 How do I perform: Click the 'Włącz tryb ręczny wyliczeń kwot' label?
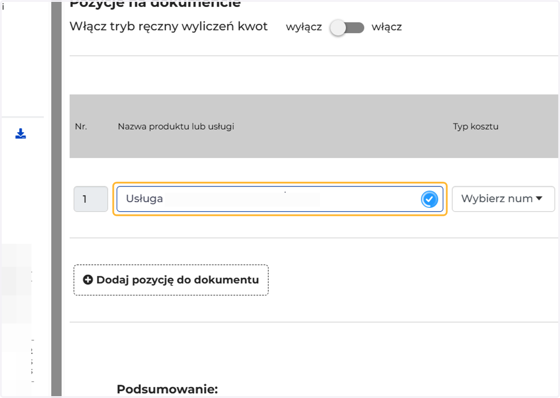168,27
